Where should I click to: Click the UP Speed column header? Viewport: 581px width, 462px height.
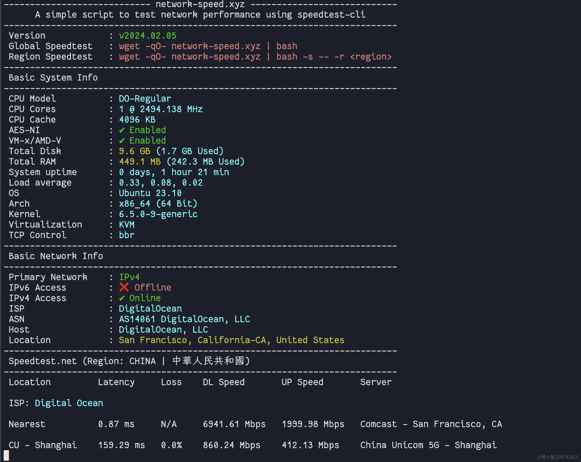[x=302, y=382]
